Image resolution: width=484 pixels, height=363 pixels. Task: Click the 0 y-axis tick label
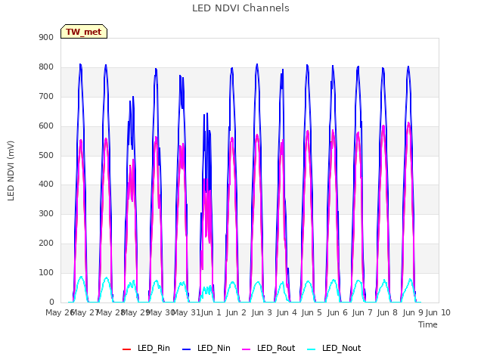(x=51, y=302)
